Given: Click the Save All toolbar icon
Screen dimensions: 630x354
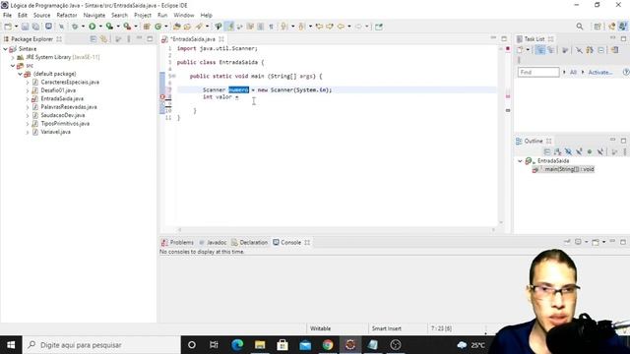Looking at the screenshot, I should click(35, 27).
